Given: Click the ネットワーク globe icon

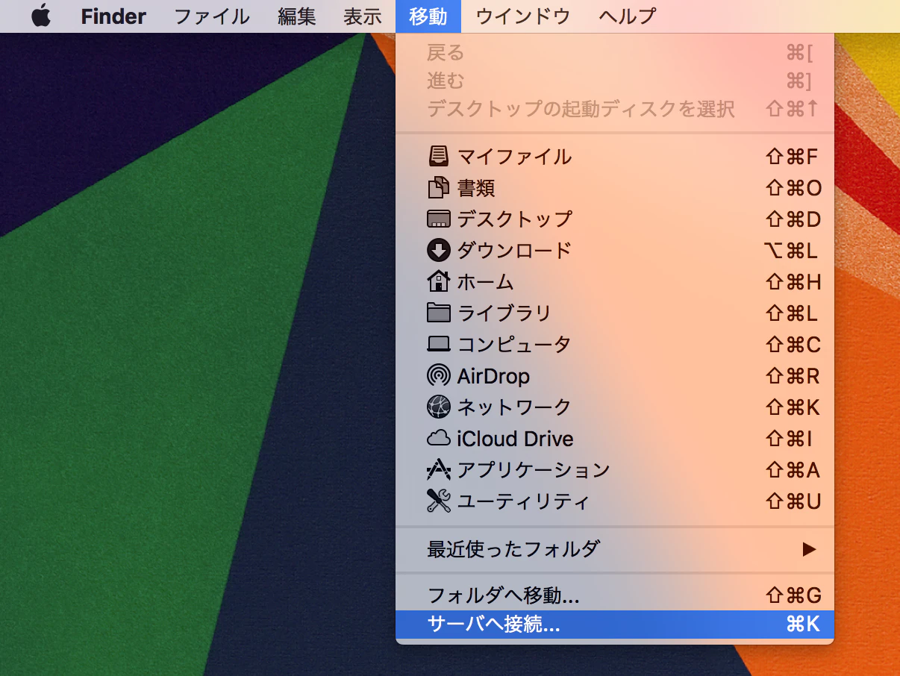Looking at the screenshot, I should coord(439,407).
